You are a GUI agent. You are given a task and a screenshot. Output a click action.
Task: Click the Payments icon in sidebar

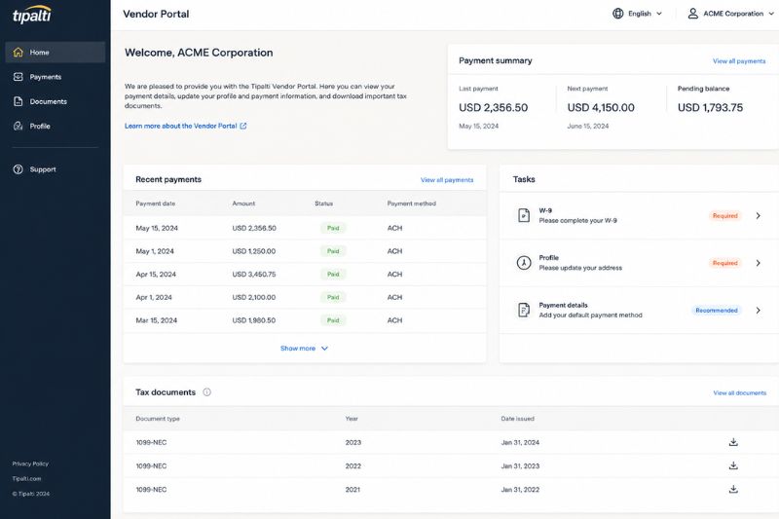click(19, 77)
